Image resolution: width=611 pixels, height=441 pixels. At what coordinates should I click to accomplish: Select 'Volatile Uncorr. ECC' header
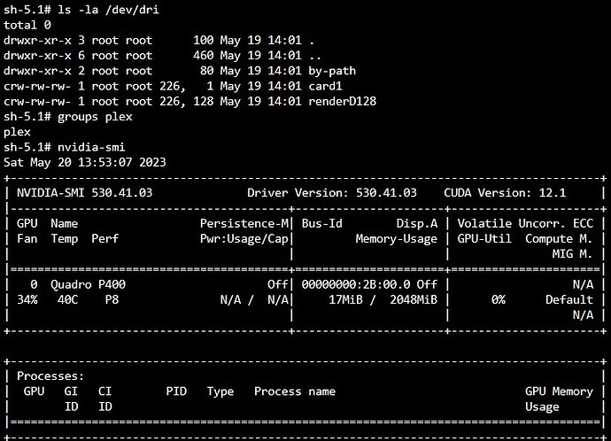point(525,224)
